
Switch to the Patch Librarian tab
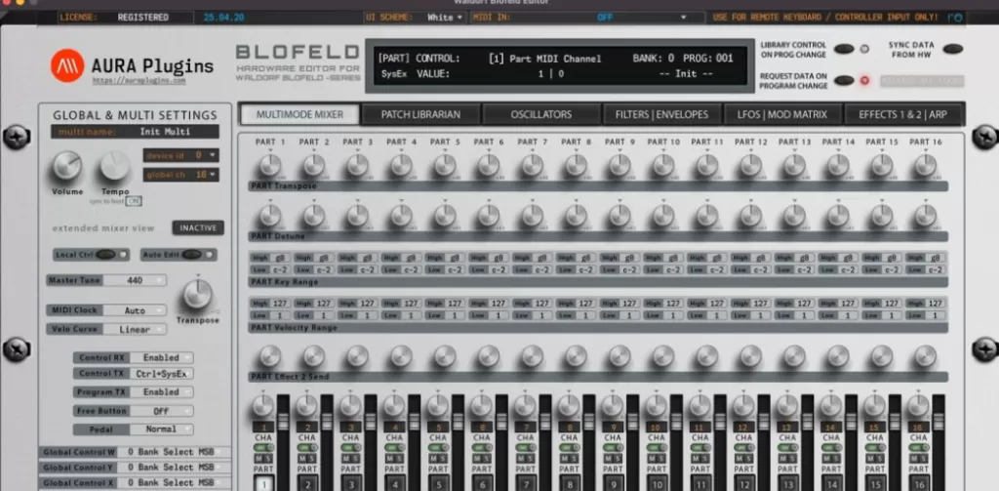(420, 115)
